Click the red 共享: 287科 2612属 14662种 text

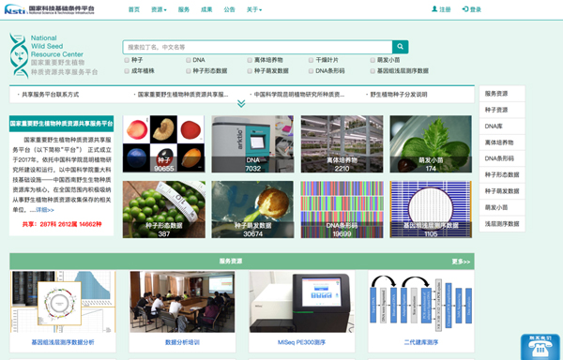point(62,224)
